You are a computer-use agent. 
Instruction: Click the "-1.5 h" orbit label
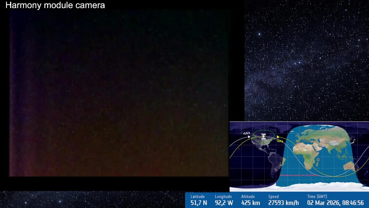tap(280, 141)
